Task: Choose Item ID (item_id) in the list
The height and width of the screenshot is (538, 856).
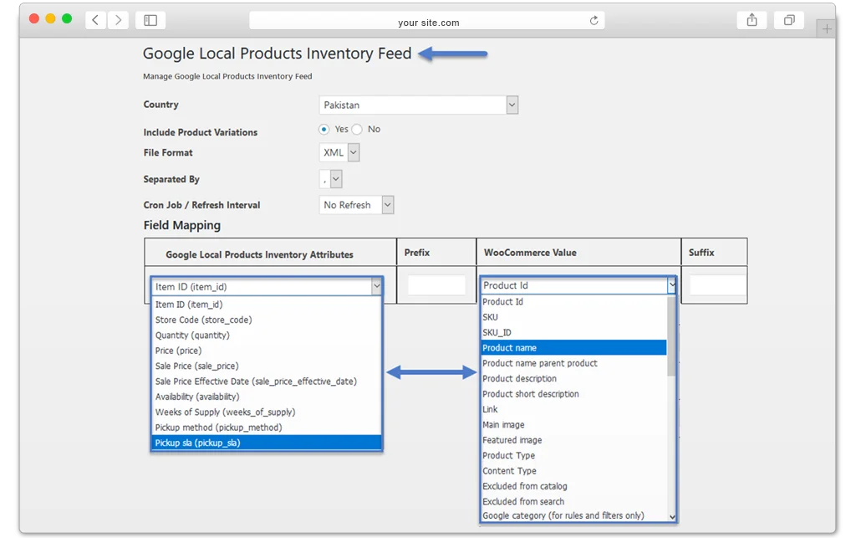Action: pyautogui.click(x=267, y=305)
